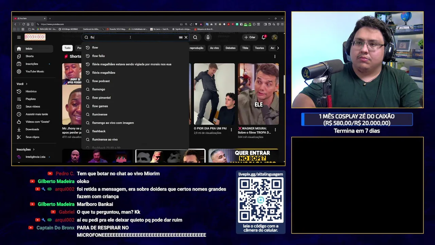Open the YouTube hamburger guide menu
The height and width of the screenshot is (245, 435).
(x=19, y=37)
